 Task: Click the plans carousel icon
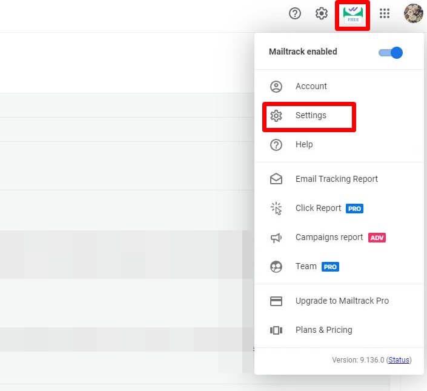(276, 330)
